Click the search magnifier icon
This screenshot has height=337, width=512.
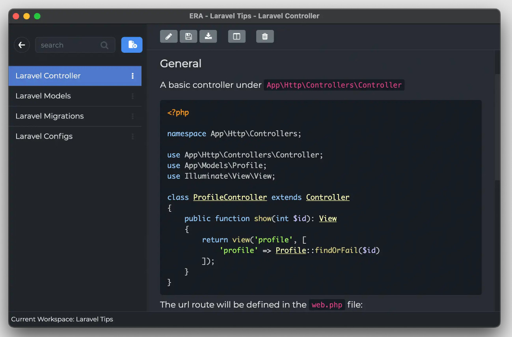point(104,45)
